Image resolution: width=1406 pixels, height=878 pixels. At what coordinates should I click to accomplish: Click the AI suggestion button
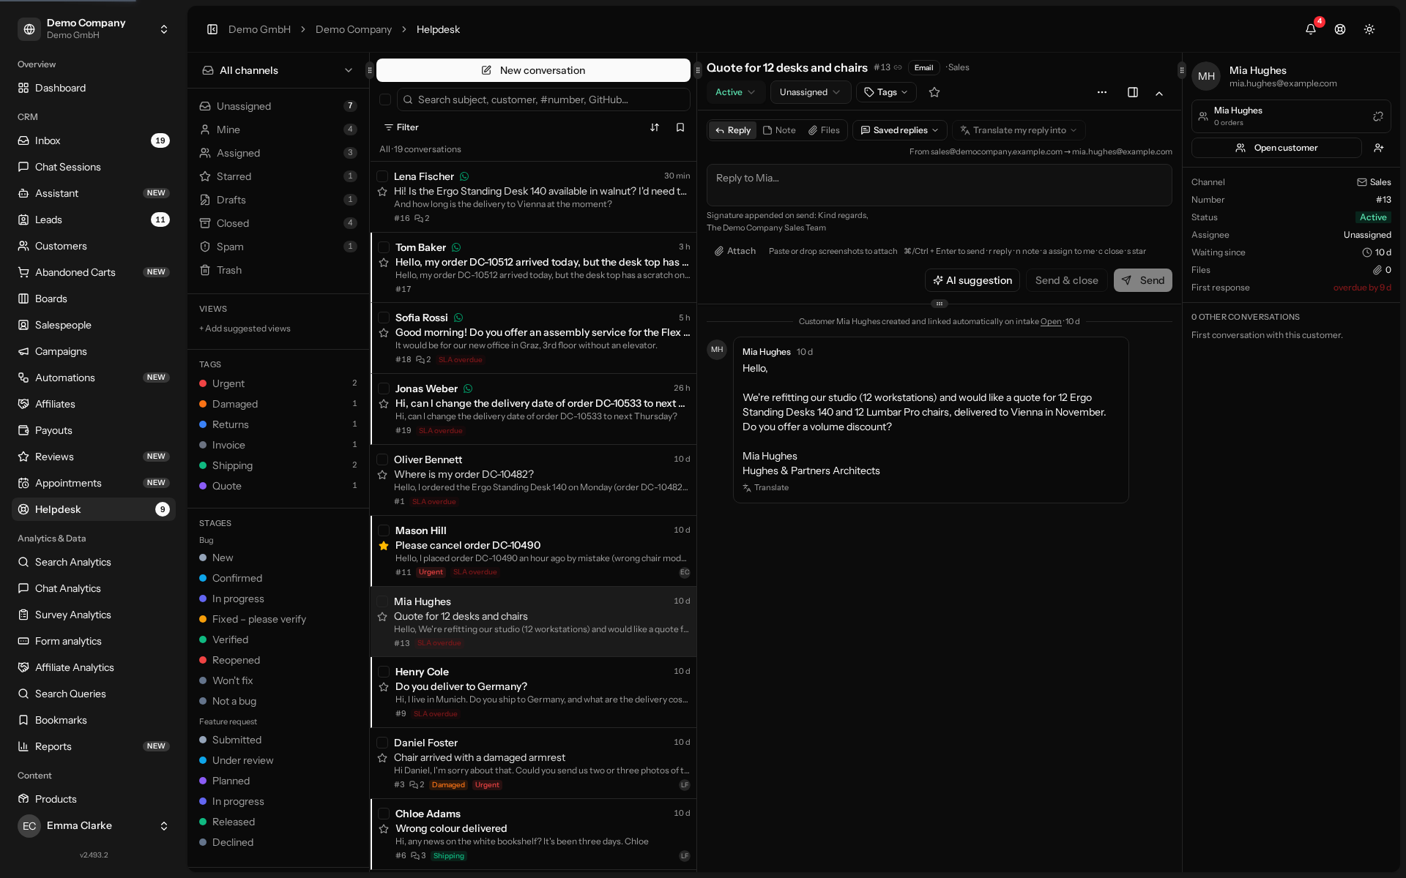click(972, 280)
